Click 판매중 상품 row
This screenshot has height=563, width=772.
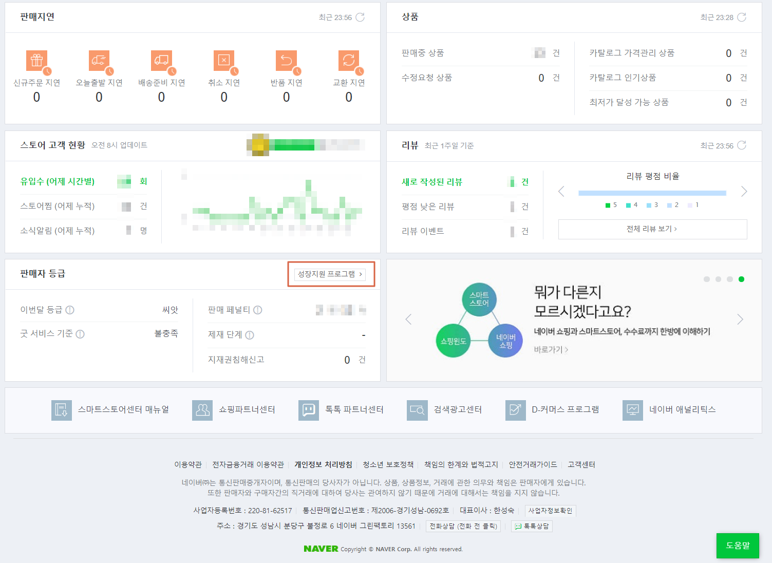point(481,53)
